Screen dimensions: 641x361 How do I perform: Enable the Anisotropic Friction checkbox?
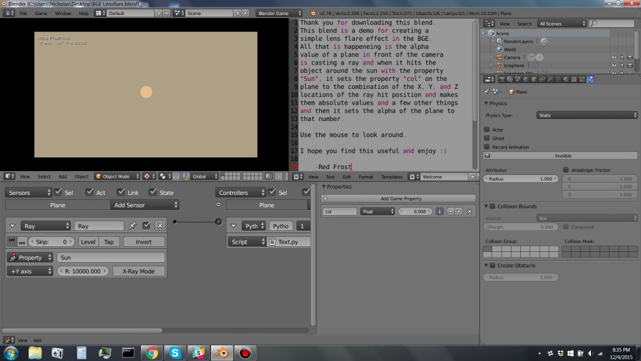[567, 169]
